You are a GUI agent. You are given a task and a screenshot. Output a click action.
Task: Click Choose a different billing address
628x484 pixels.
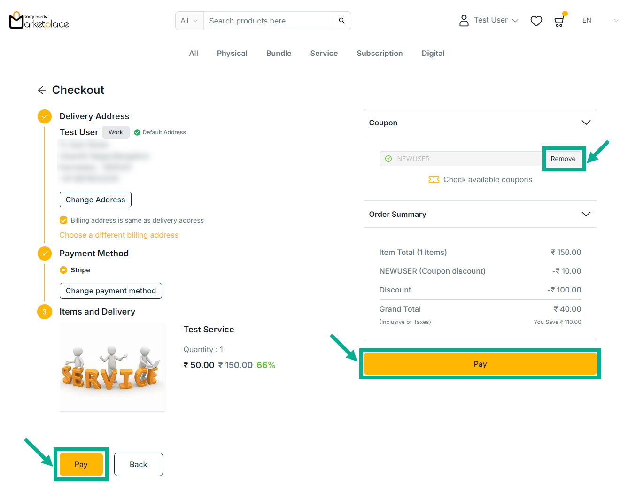119,235
